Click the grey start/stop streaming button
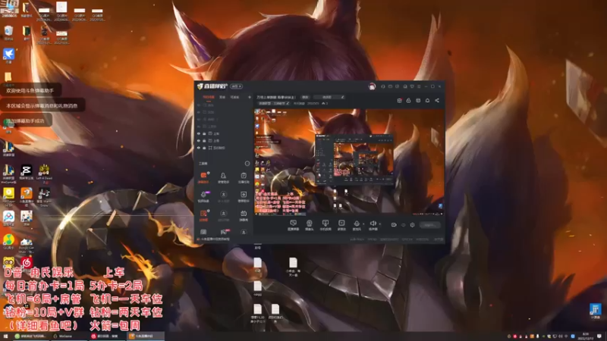Screen dimensions: 607x341 pos(429,225)
